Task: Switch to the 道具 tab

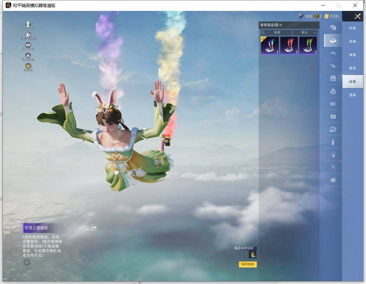Action: pyautogui.click(x=353, y=95)
